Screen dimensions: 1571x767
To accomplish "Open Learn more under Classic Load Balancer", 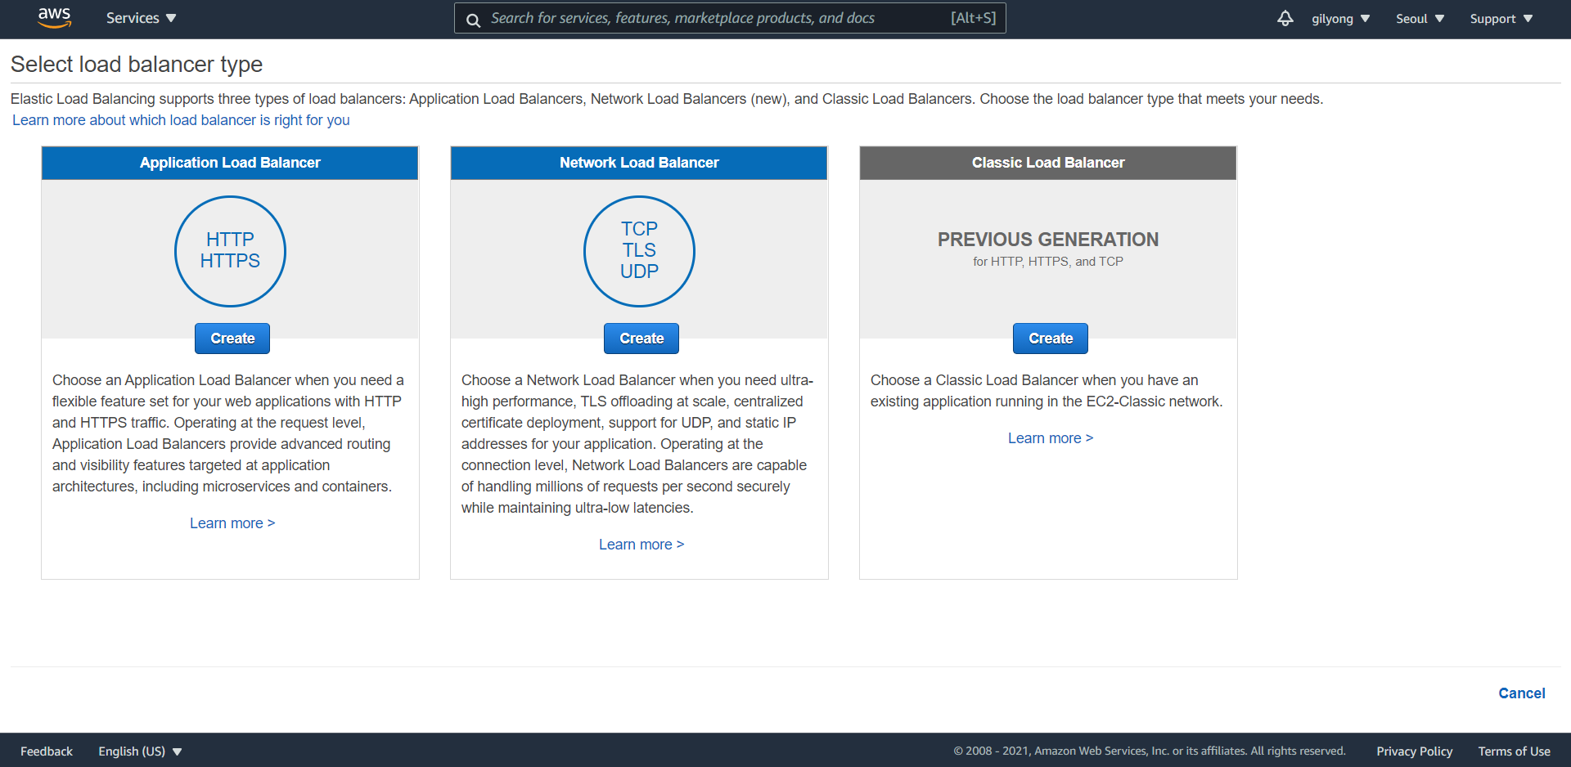I will pyautogui.click(x=1051, y=438).
